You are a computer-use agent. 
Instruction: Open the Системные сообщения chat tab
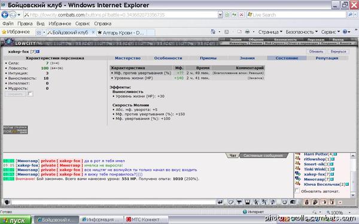coord(263,155)
